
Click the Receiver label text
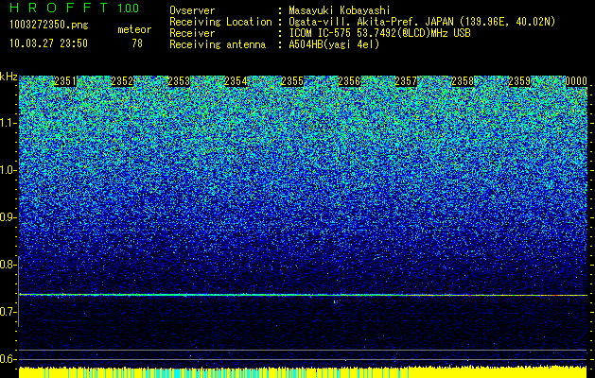point(192,33)
